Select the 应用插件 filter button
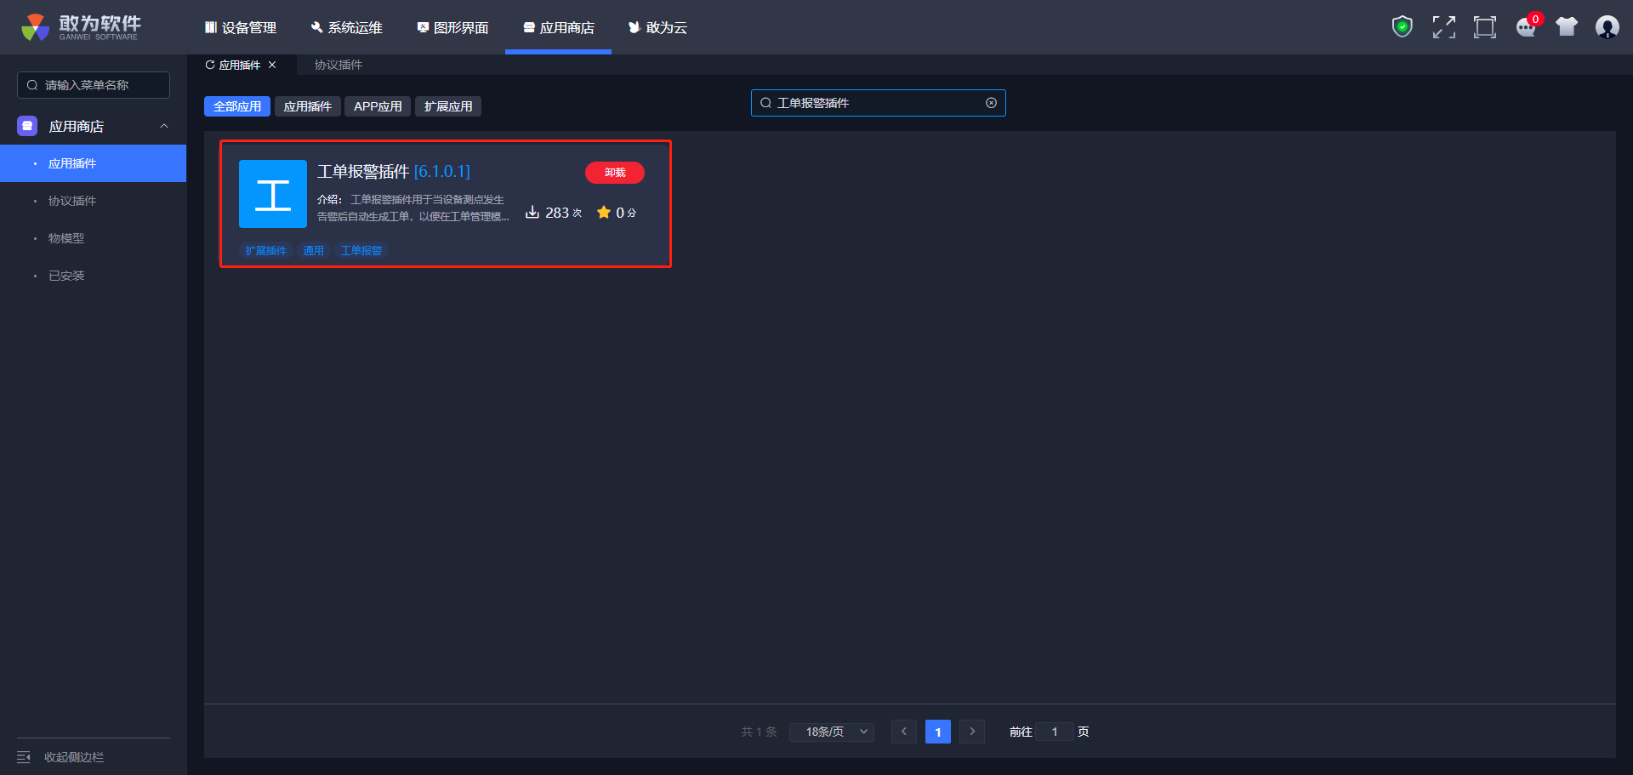 pos(308,106)
